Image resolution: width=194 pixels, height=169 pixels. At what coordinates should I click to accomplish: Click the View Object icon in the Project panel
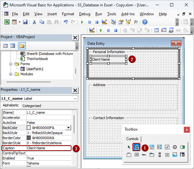point(13,46)
